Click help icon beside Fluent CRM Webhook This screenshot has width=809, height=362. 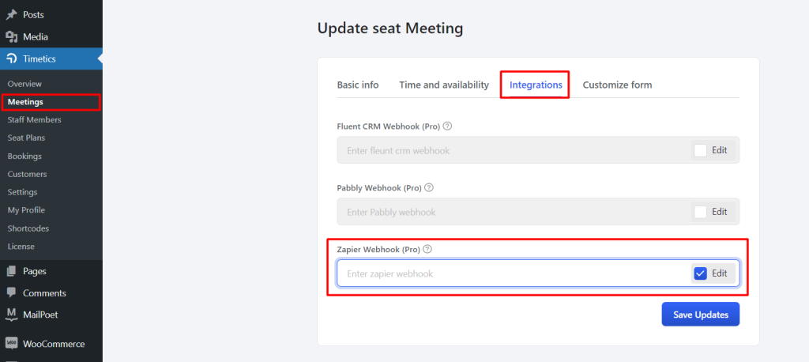(x=447, y=126)
